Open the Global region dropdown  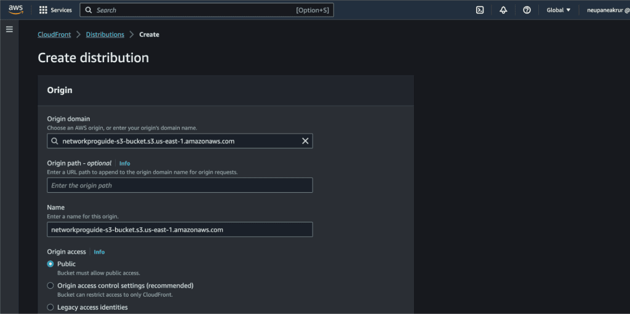559,10
